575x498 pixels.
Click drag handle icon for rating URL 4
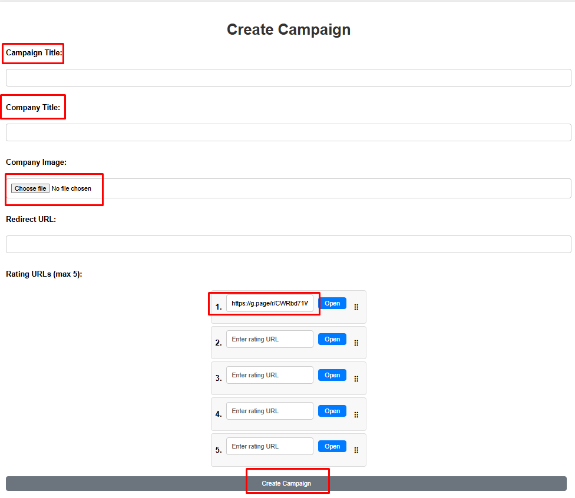click(x=356, y=415)
